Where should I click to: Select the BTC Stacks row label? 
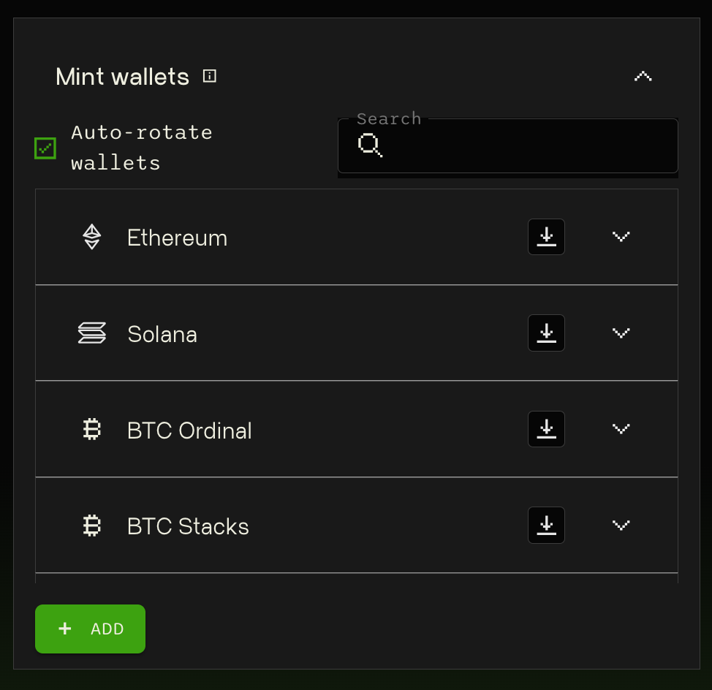[x=188, y=526]
